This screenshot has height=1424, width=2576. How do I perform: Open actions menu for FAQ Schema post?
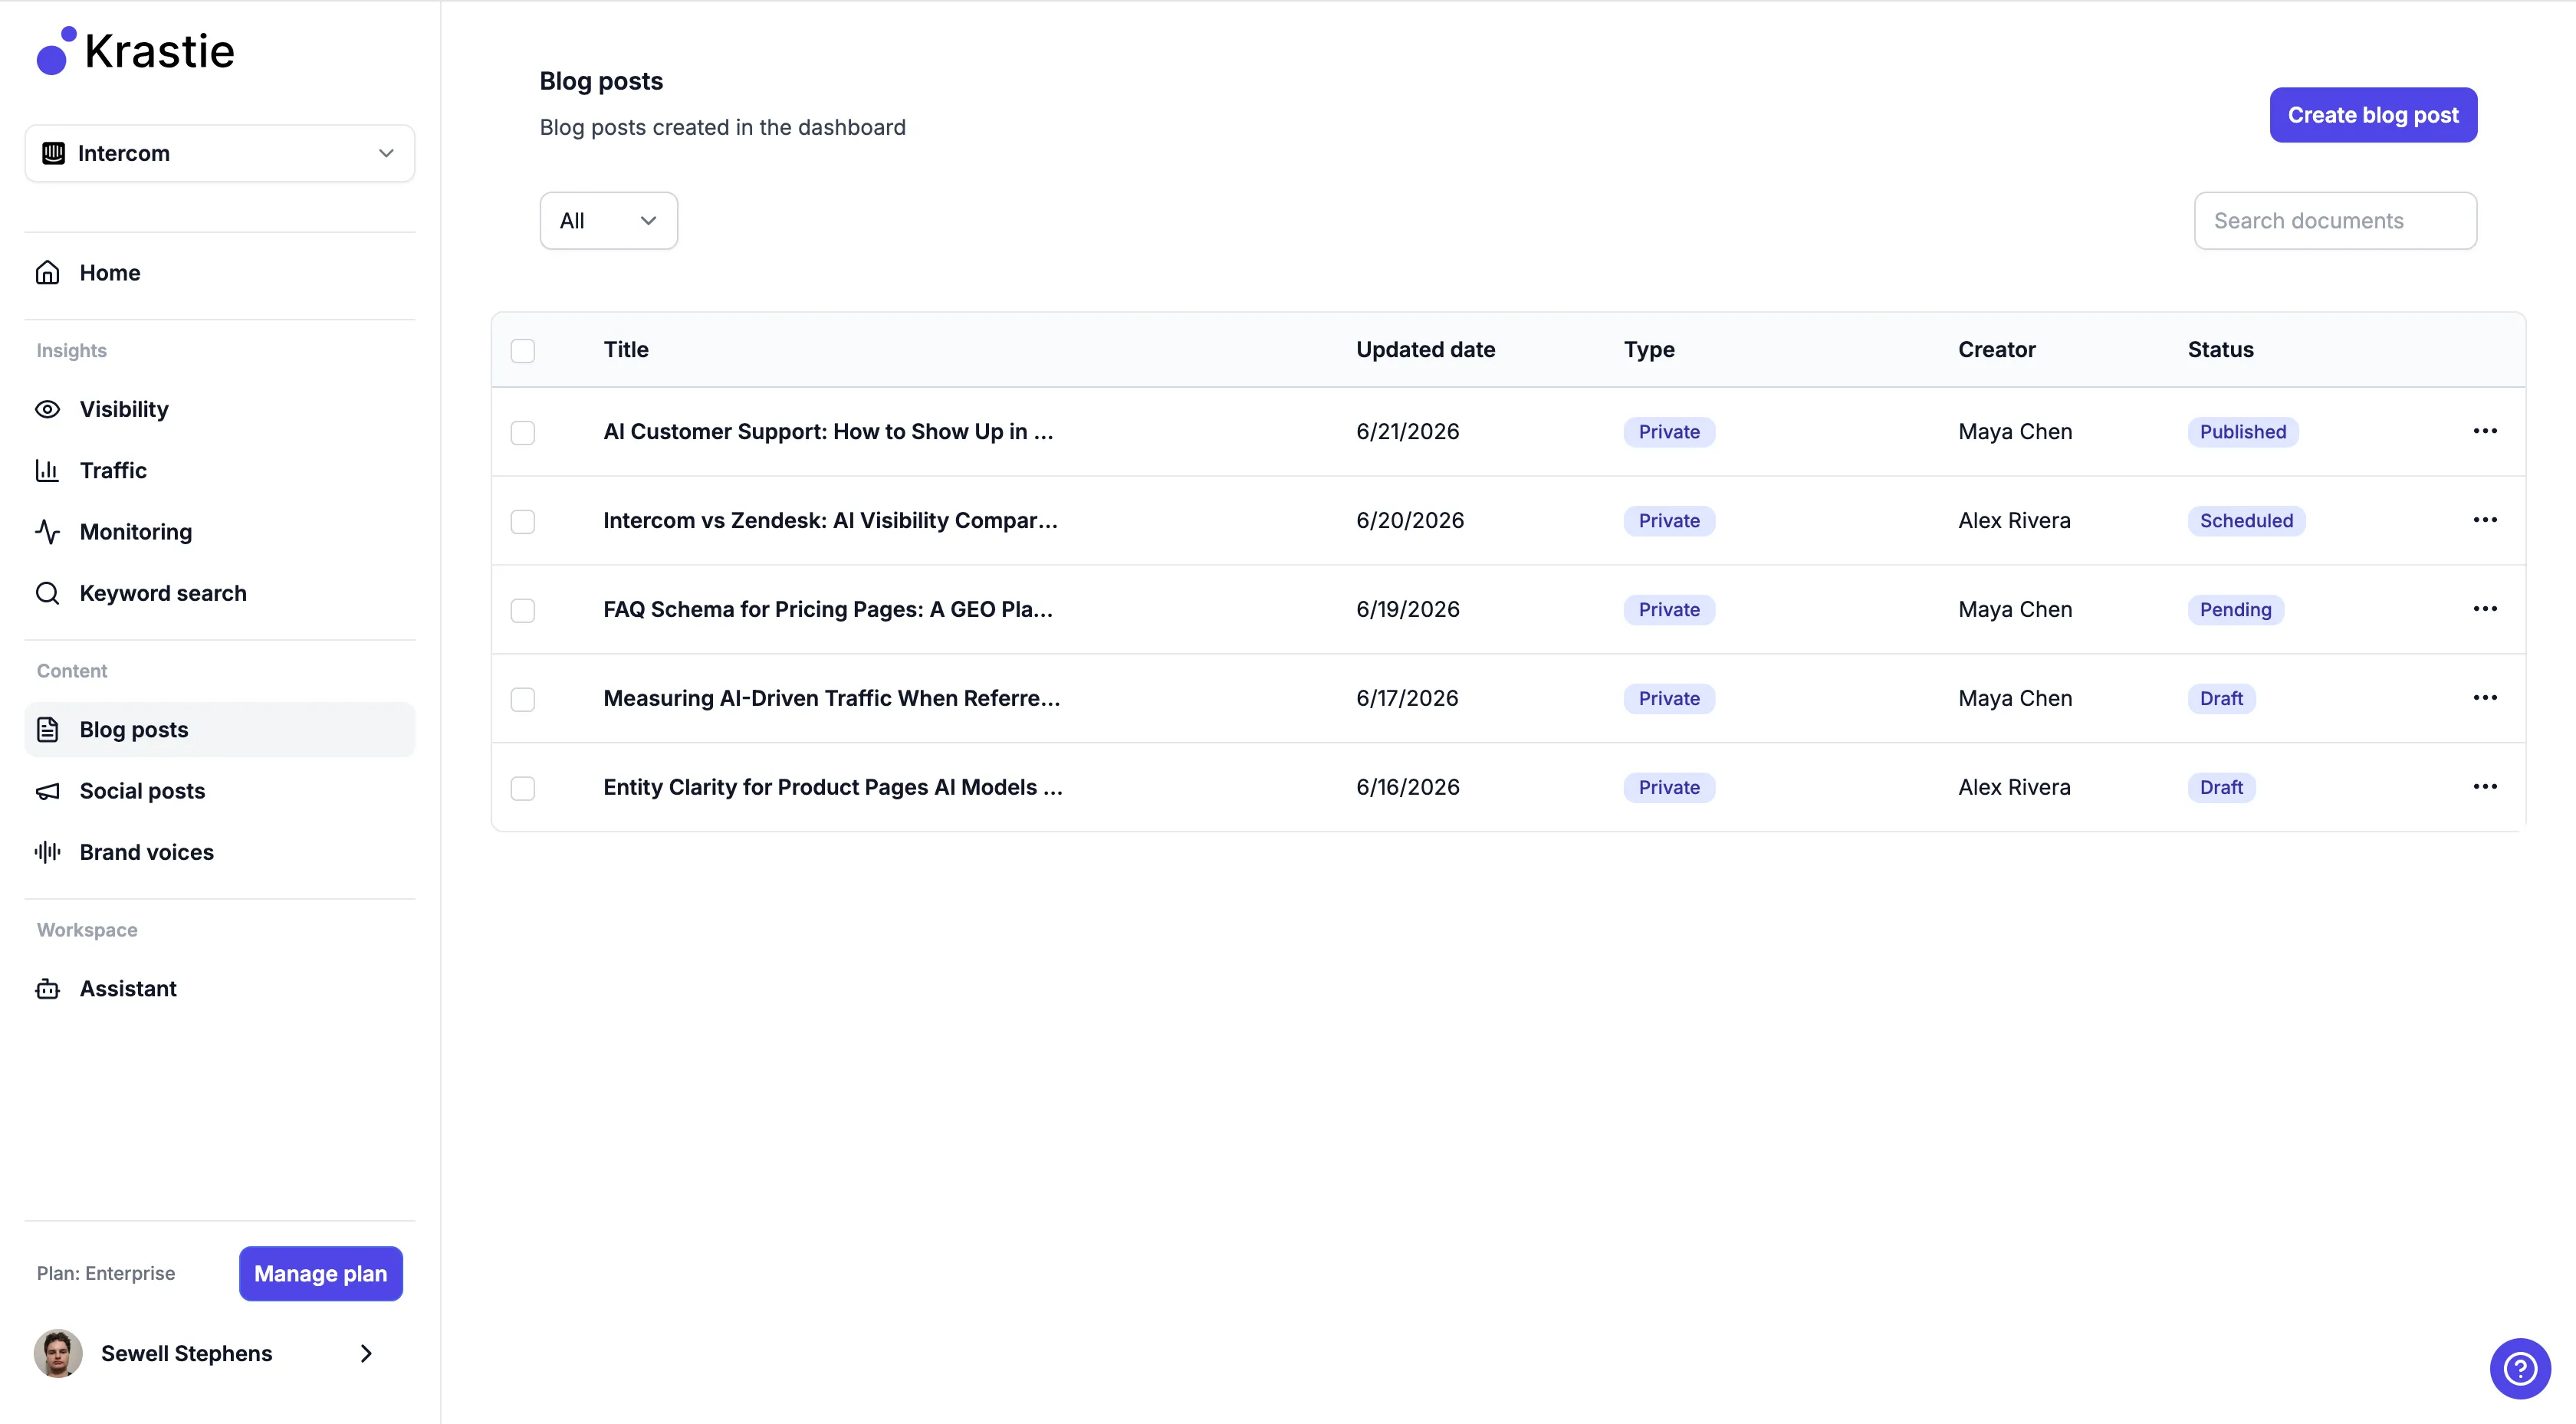(2485, 609)
